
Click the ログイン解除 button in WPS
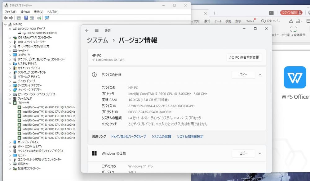click(291, 13)
